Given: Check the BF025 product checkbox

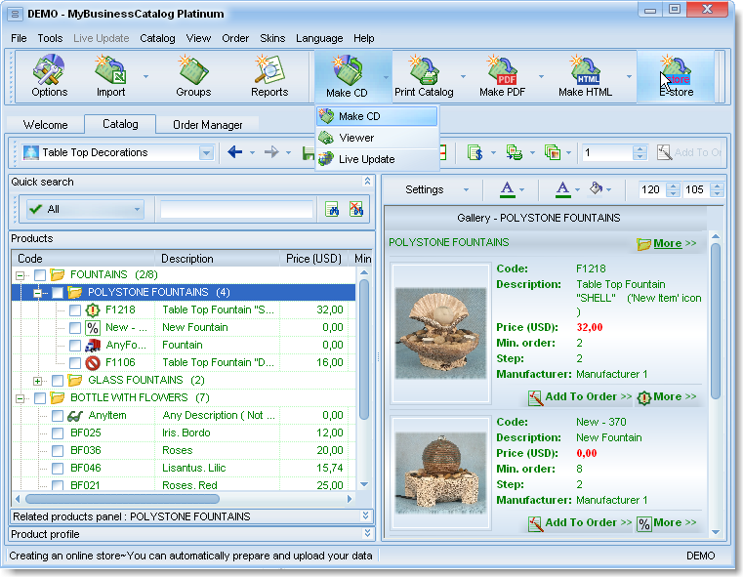Looking at the screenshot, I should [x=58, y=433].
